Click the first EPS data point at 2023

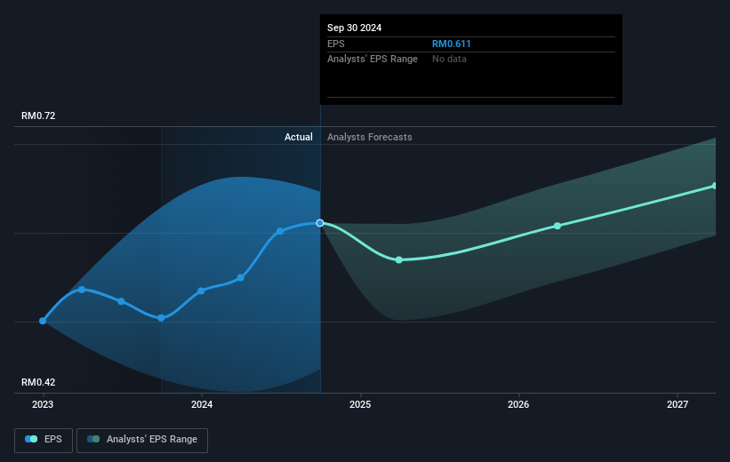(x=43, y=321)
